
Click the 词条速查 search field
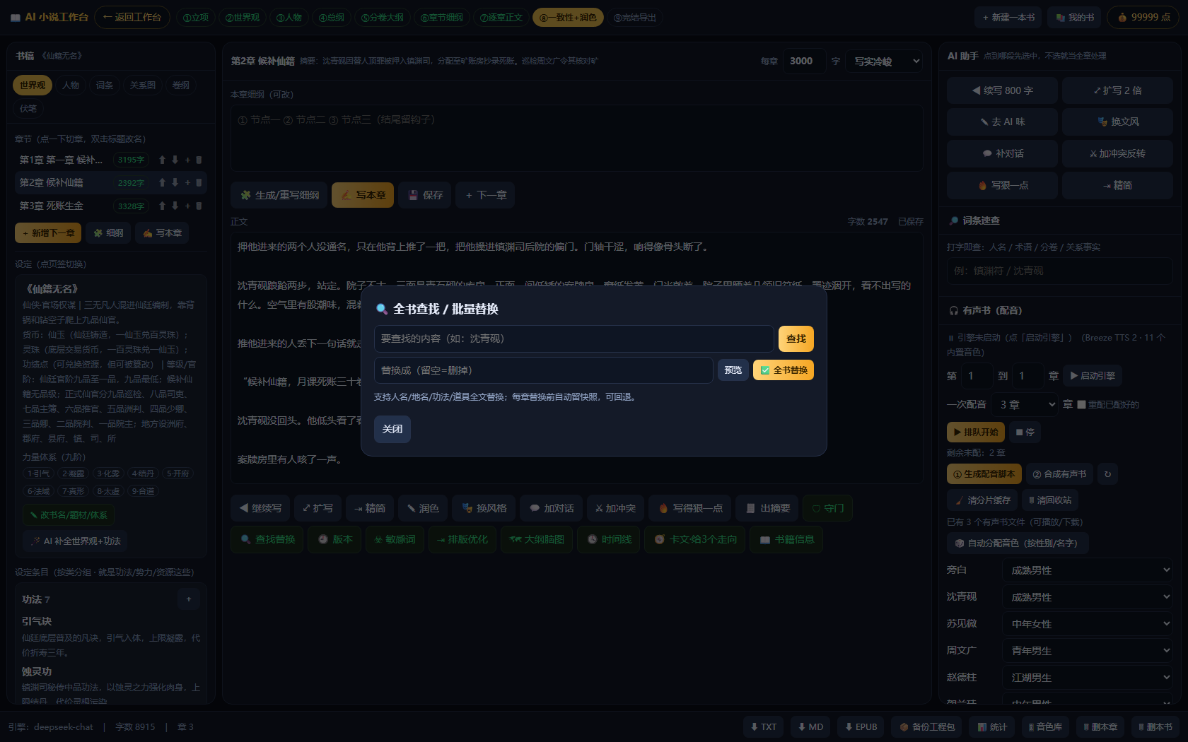1059,271
